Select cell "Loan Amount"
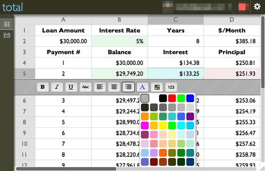This screenshot has height=171, width=265. [x=63, y=30]
